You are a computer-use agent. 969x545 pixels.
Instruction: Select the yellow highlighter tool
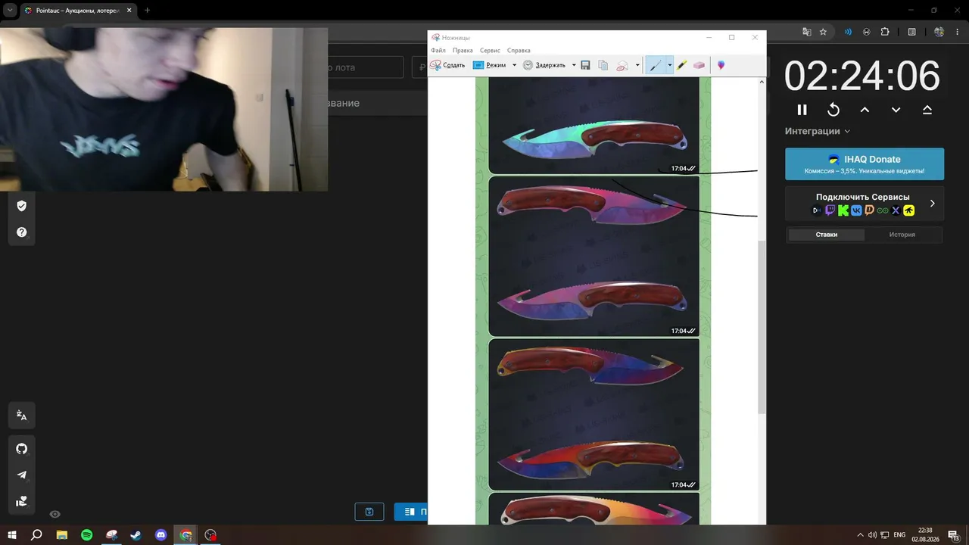point(681,65)
